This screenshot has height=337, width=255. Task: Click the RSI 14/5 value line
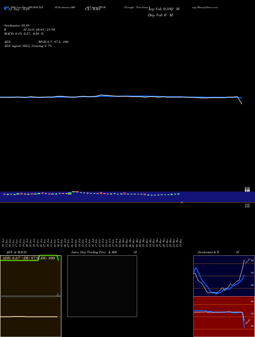[x=30, y=30]
